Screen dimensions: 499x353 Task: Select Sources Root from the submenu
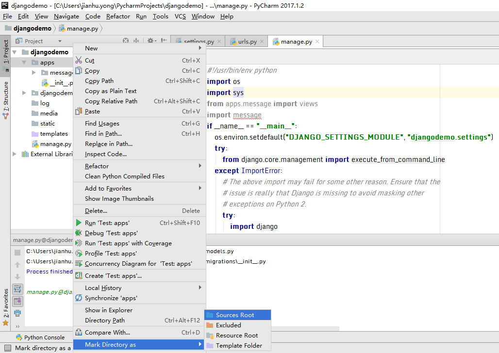pos(235,315)
